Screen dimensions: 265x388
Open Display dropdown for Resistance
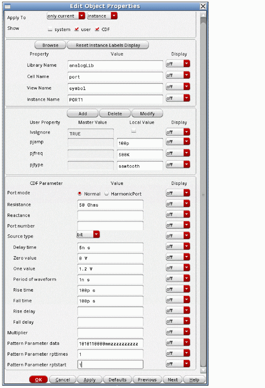pos(177,204)
